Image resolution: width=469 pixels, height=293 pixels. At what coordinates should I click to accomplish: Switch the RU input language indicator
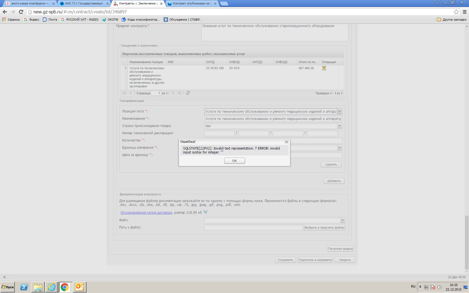[413, 287]
